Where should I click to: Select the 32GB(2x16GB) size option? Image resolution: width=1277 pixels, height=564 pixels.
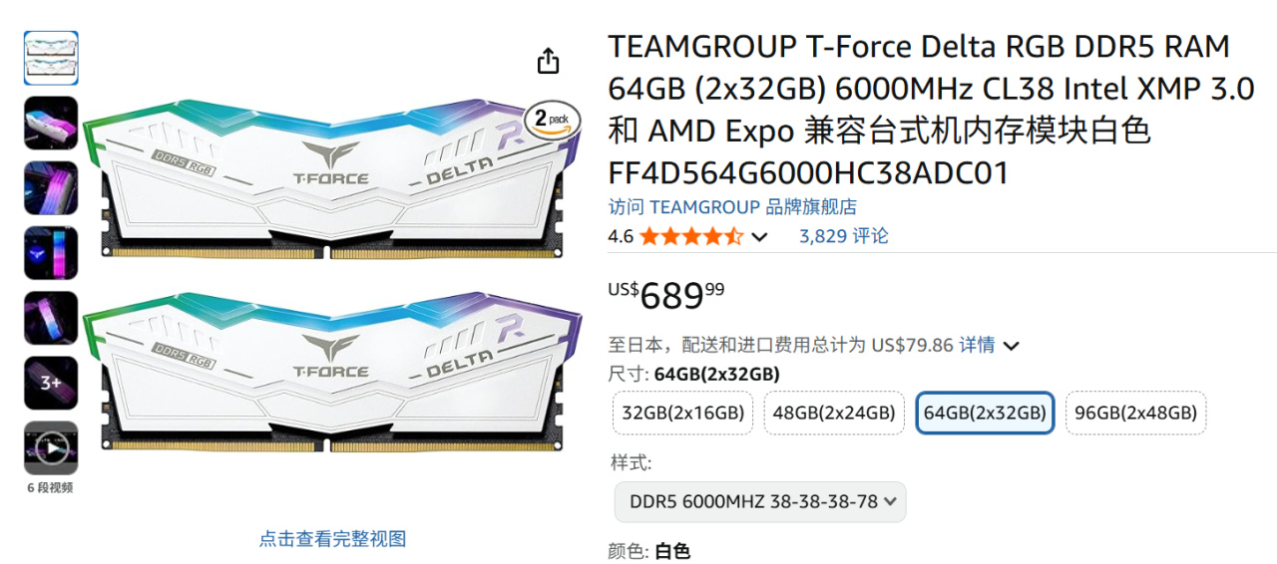coord(683,413)
